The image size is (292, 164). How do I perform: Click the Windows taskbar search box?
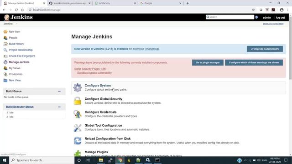click(42, 160)
